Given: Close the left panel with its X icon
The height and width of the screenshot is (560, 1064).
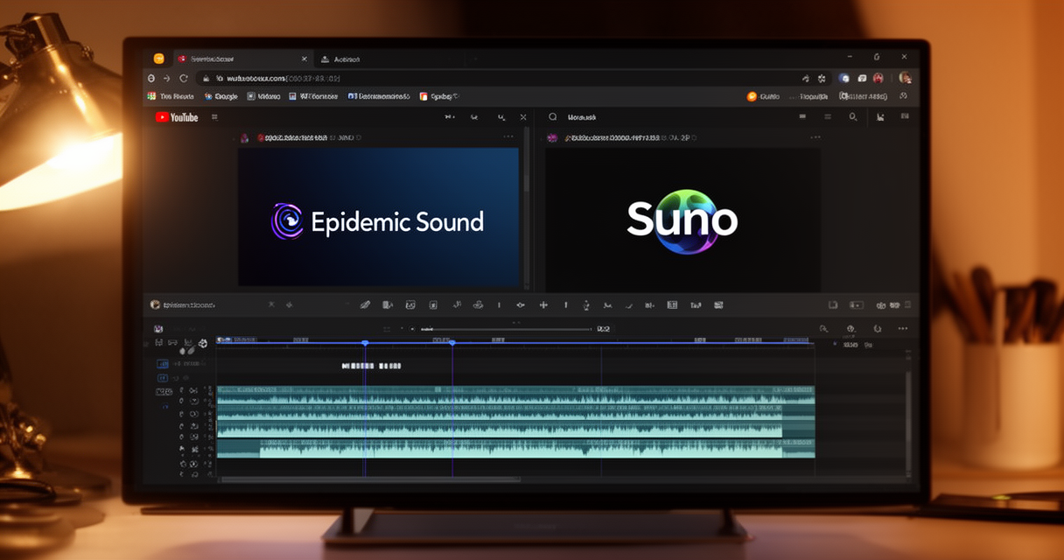Looking at the screenshot, I should [x=523, y=117].
